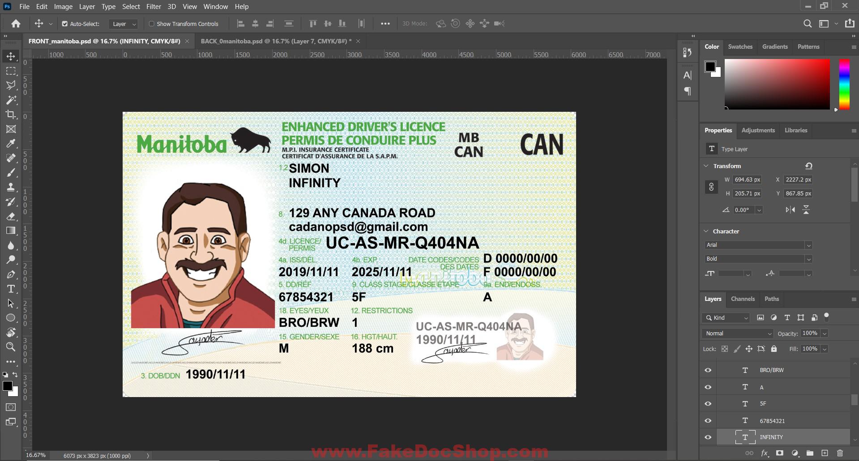Hide the 67854321 text layer

coord(708,420)
